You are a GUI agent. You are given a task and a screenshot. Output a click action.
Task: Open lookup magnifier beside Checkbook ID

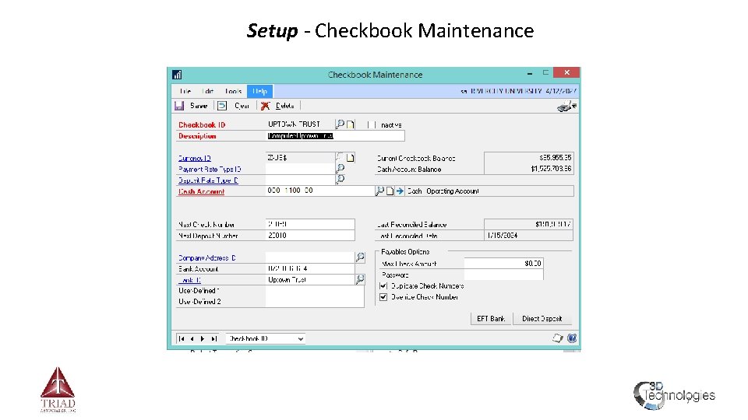[x=340, y=124]
